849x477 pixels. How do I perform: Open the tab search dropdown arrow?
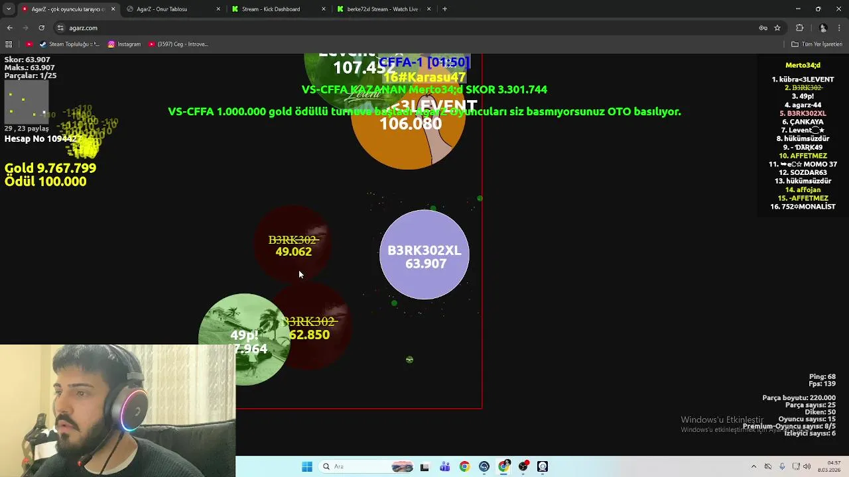point(9,9)
